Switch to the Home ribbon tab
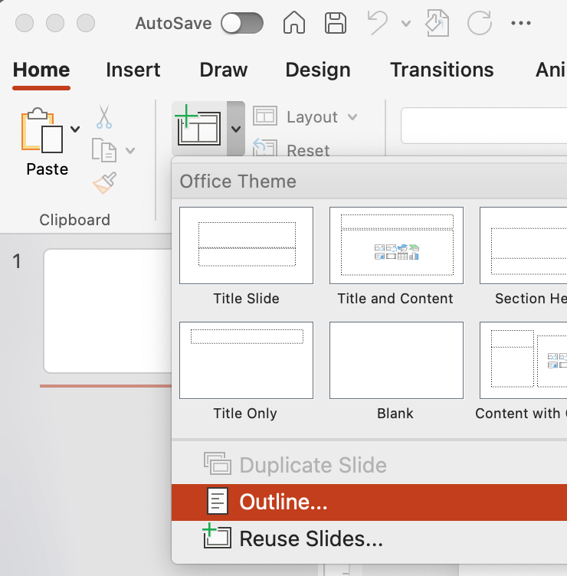The width and height of the screenshot is (567, 576). point(41,70)
